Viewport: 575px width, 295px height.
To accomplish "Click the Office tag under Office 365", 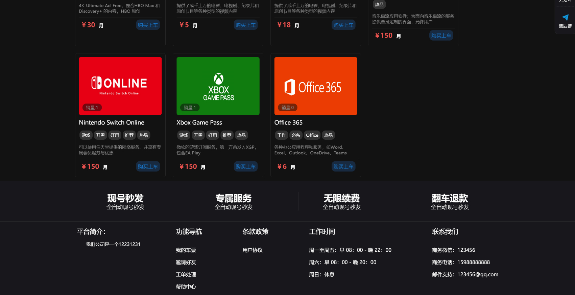I will click(x=312, y=135).
